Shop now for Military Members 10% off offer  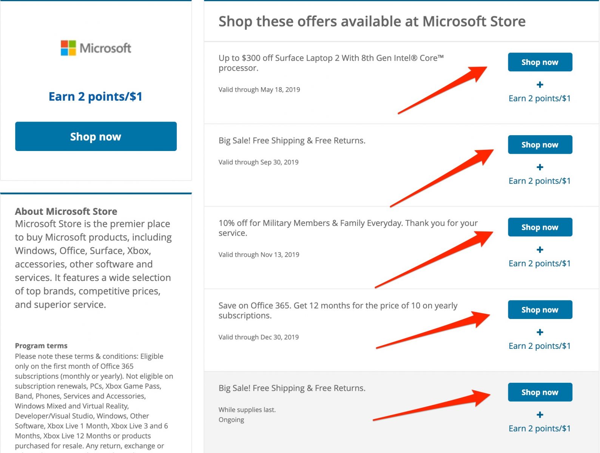coord(540,227)
